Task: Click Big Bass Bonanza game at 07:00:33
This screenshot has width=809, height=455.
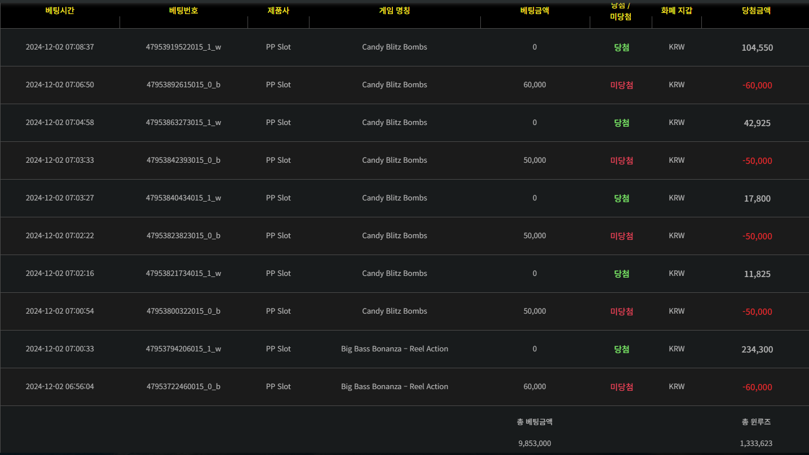Action: coord(395,349)
